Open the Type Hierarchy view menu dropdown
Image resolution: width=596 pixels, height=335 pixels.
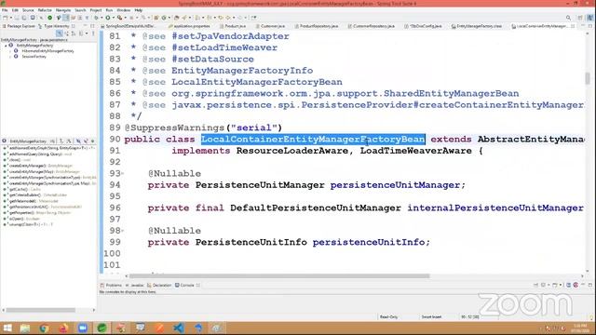click(93, 33)
